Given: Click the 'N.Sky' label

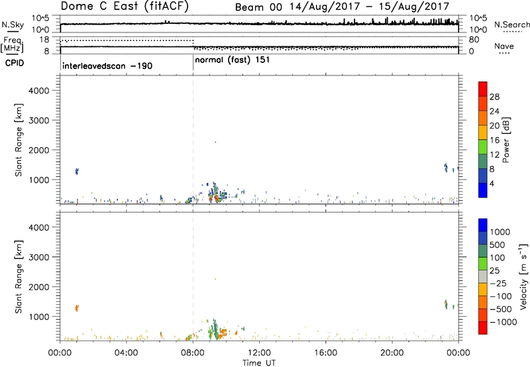Looking at the screenshot, I should tap(13, 25).
